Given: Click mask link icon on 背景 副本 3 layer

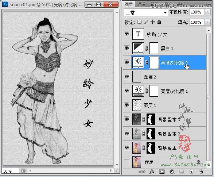Looking at the screenshot, I should 143,119.
